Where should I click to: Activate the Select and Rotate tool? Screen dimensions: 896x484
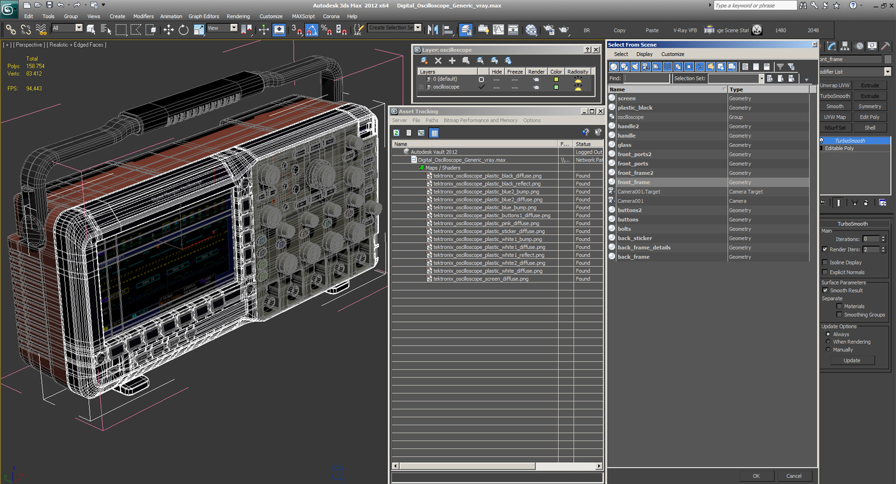click(183, 30)
